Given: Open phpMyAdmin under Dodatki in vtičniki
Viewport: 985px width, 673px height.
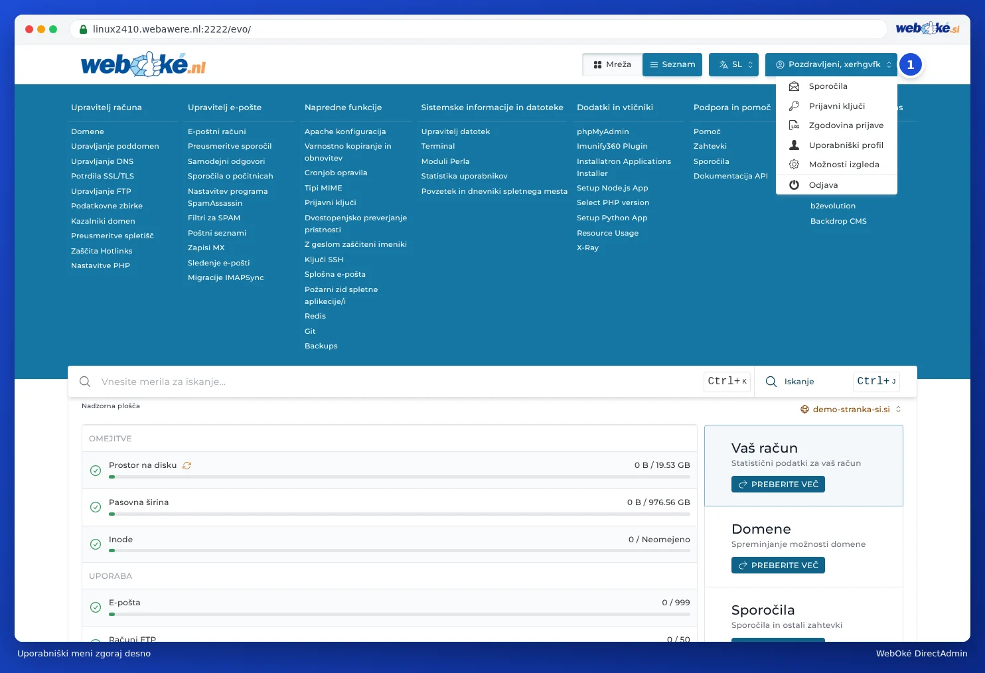Looking at the screenshot, I should [603, 131].
